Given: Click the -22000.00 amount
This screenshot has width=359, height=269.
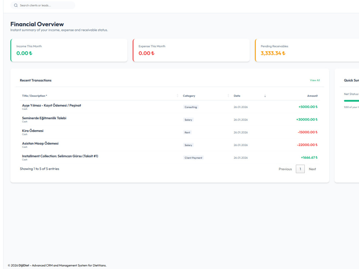Looking at the screenshot, I should (307, 145).
